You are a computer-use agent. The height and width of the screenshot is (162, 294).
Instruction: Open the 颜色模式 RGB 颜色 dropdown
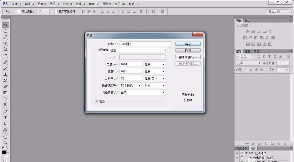pyautogui.click(x=130, y=85)
